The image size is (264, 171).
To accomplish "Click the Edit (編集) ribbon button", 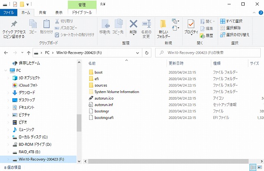I will pos(207,28).
